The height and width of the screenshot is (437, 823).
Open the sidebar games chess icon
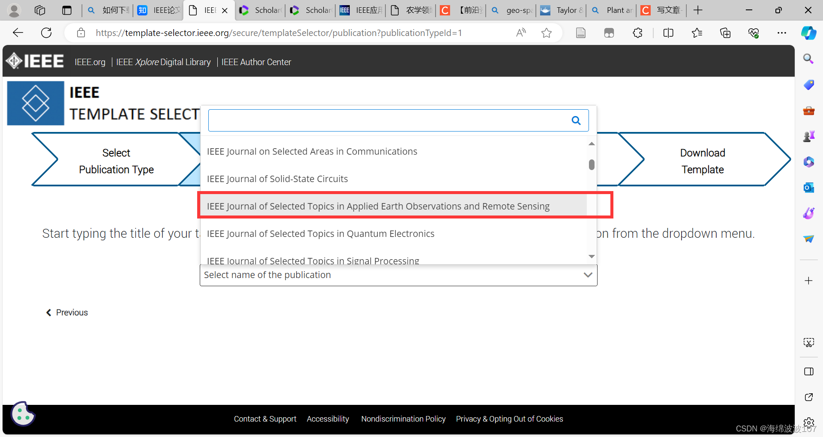[x=808, y=136]
